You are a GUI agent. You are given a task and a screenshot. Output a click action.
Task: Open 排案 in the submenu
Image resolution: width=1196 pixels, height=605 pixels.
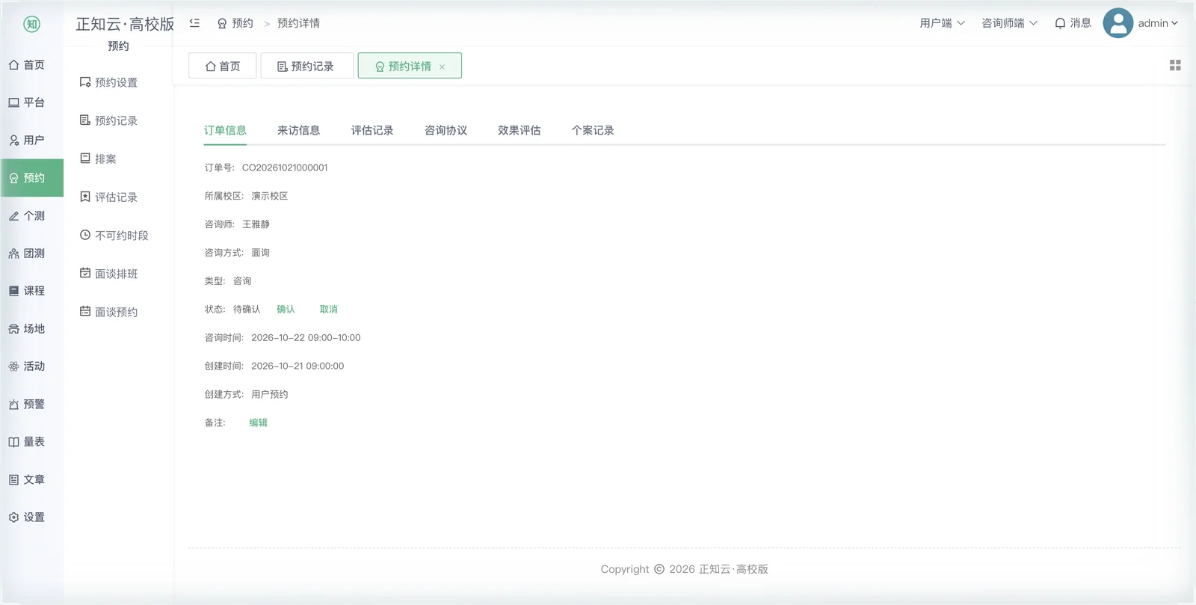point(98,159)
